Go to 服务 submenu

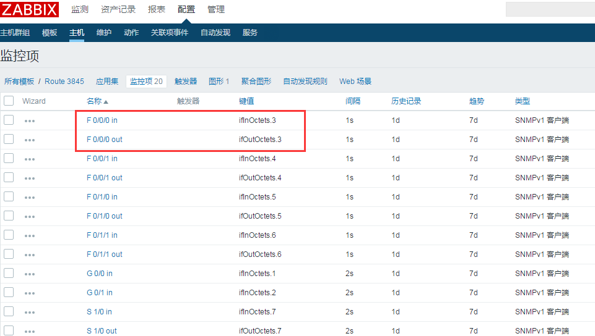pyautogui.click(x=250, y=33)
